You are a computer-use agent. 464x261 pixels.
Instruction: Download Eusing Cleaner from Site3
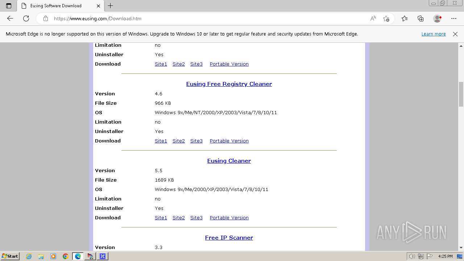coord(196,217)
